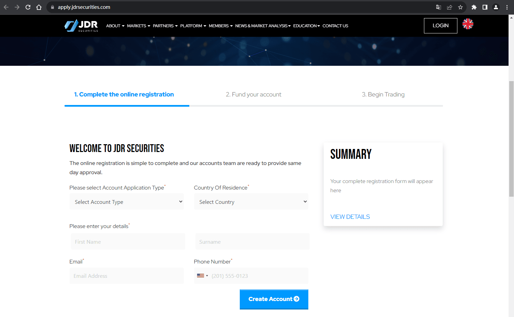The width and height of the screenshot is (514, 317).
Task: Expand the NEWS & MARKET ANALYSIS menu
Action: tap(263, 26)
